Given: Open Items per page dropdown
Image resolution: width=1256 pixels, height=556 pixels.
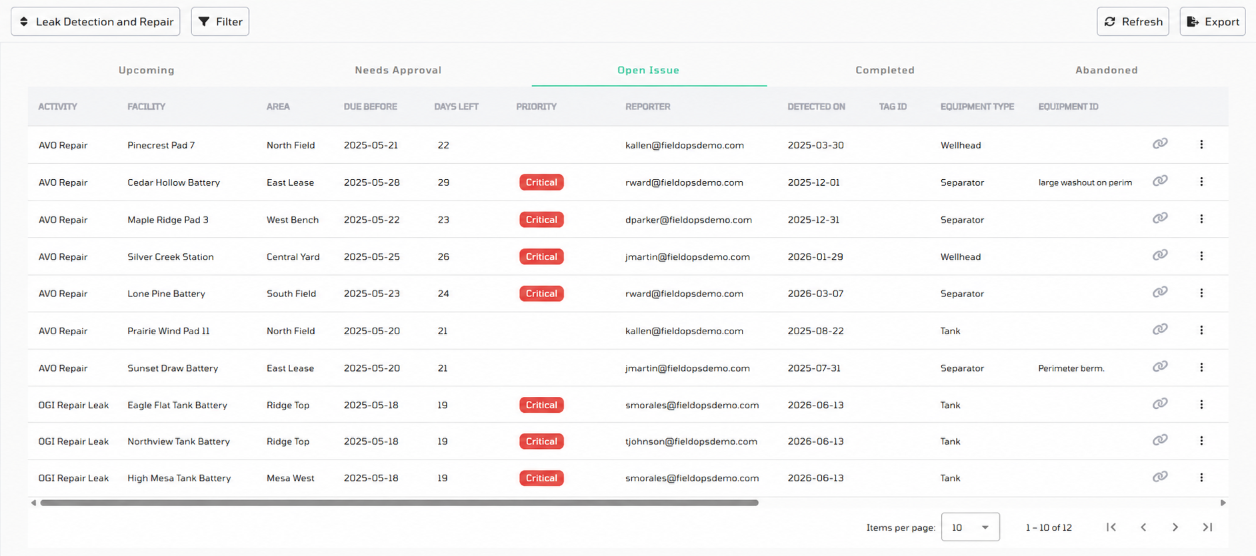Looking at the screenshot, I should 970,527.
